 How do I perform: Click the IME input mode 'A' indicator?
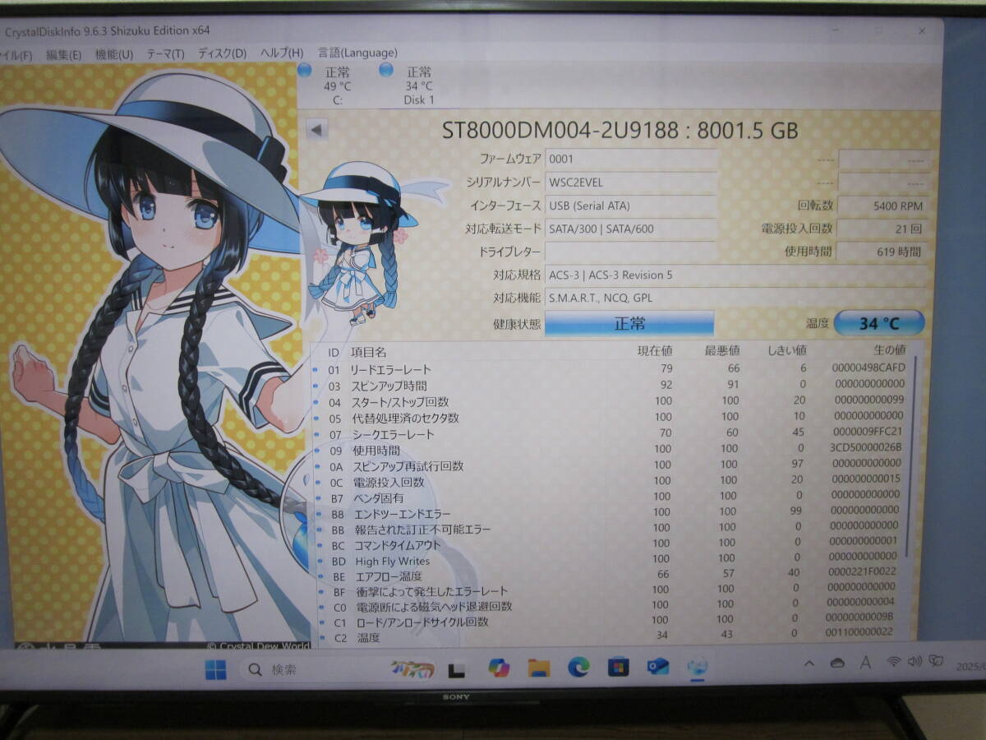click(865, 663)
